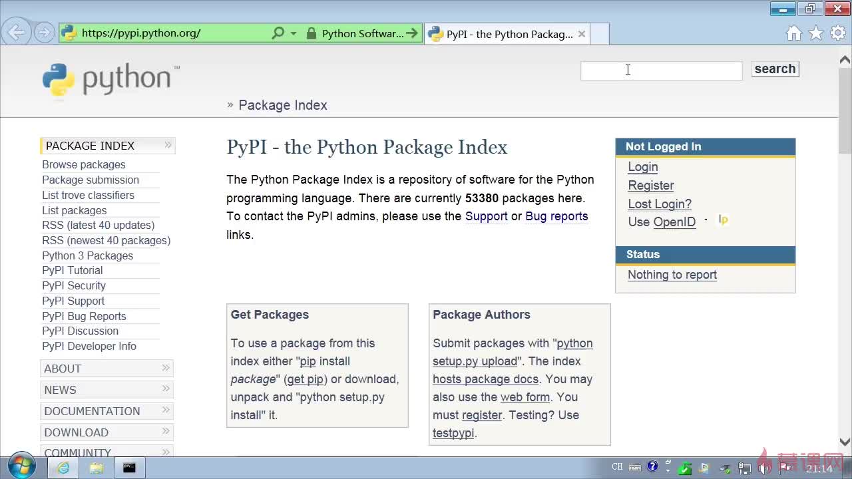Open Python 3 Packages in sidebar
852x479 pixels.
[88, 255]
